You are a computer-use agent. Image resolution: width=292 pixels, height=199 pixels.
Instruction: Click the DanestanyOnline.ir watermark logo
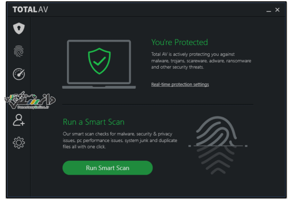click(30, 101)
